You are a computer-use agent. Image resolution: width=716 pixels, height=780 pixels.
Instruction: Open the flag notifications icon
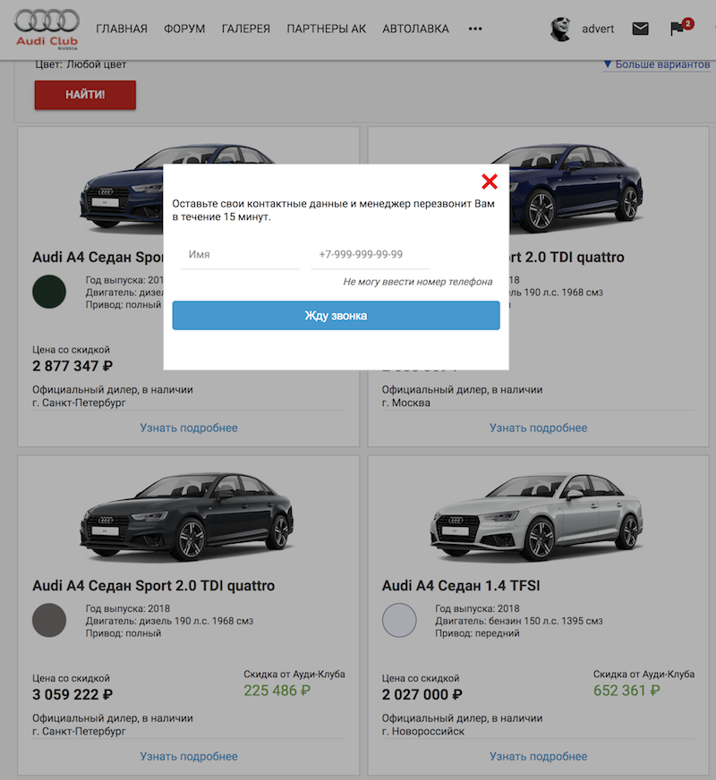(682, 28)
